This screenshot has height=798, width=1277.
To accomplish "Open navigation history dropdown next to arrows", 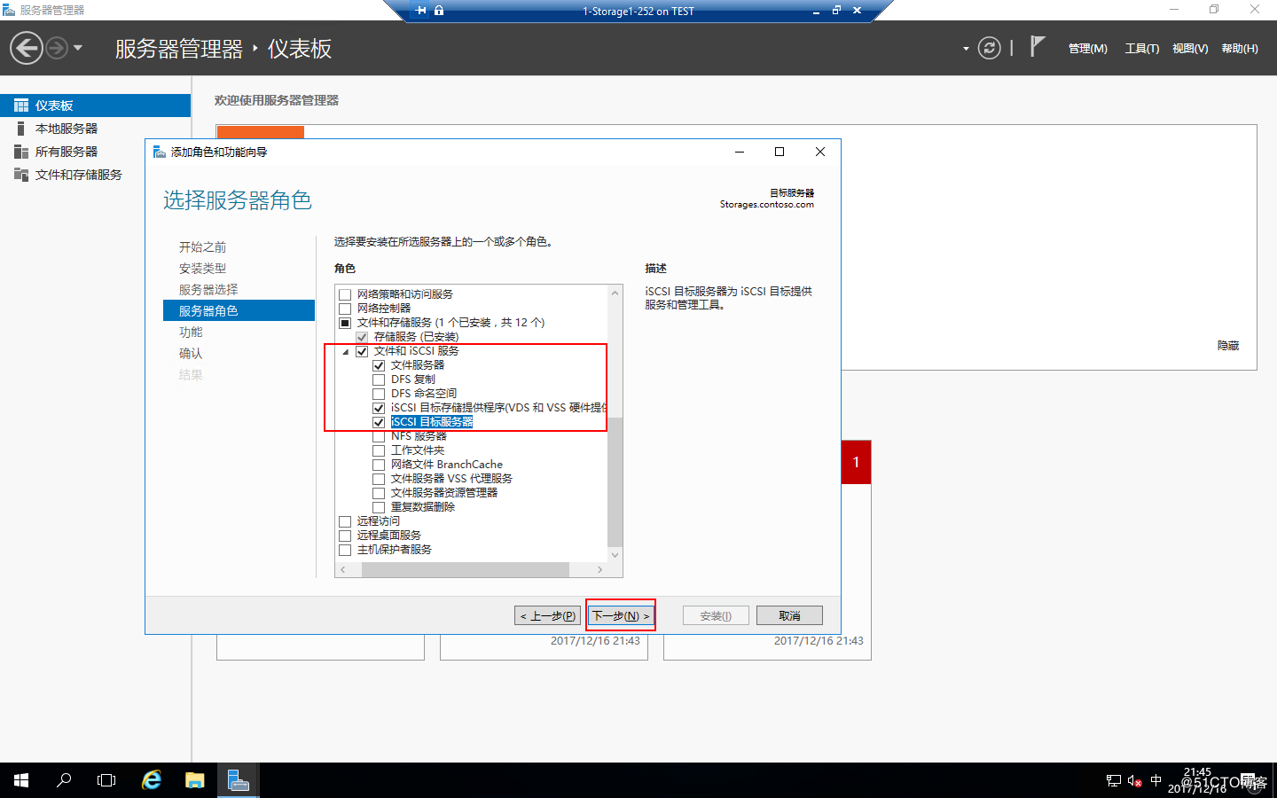I will pos(78,48).
